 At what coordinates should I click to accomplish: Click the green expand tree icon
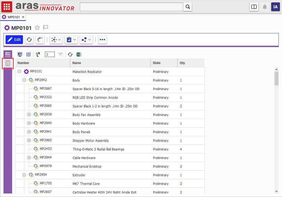pos(38,54)
